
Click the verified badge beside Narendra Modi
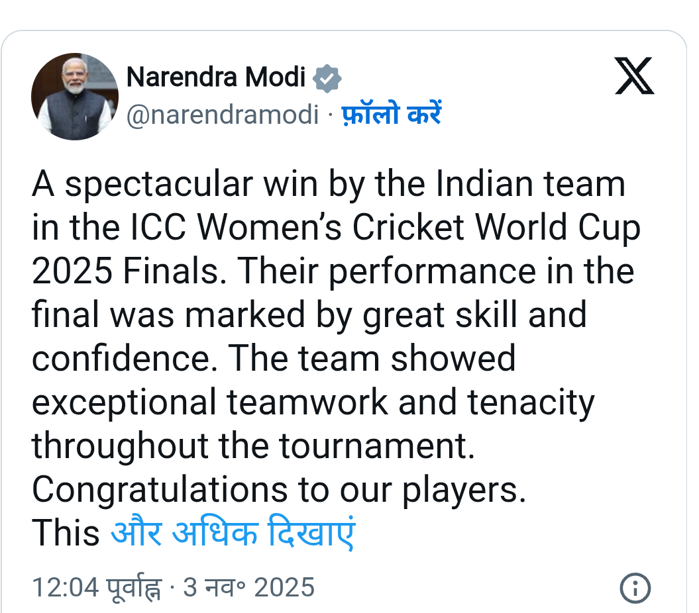327,78
